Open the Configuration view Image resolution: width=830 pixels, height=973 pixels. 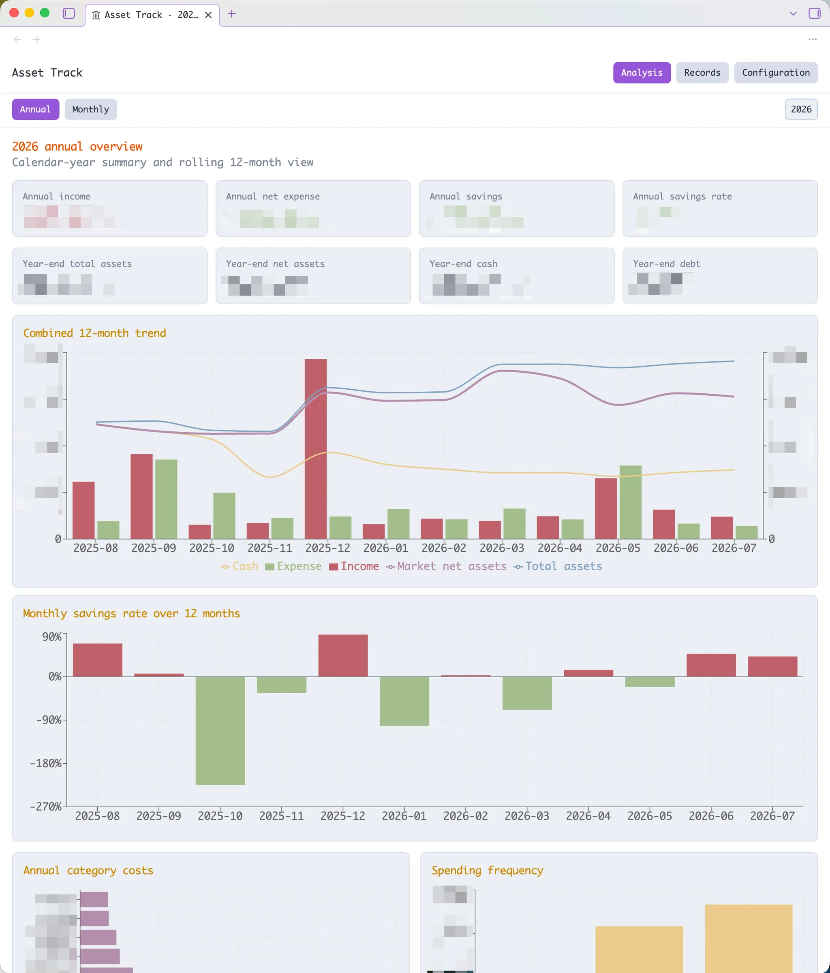click(x=776, y=73)
